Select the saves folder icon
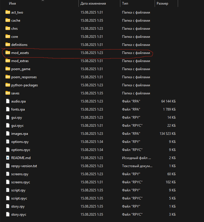 pos(8,93)
